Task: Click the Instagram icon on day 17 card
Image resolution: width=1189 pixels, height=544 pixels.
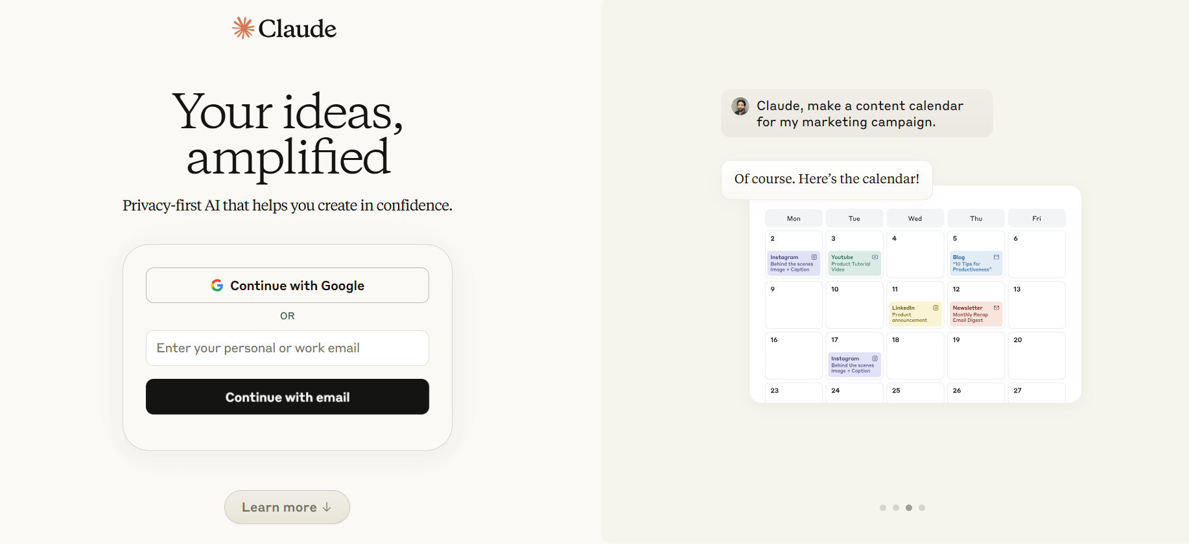Action: click(875, 358)
